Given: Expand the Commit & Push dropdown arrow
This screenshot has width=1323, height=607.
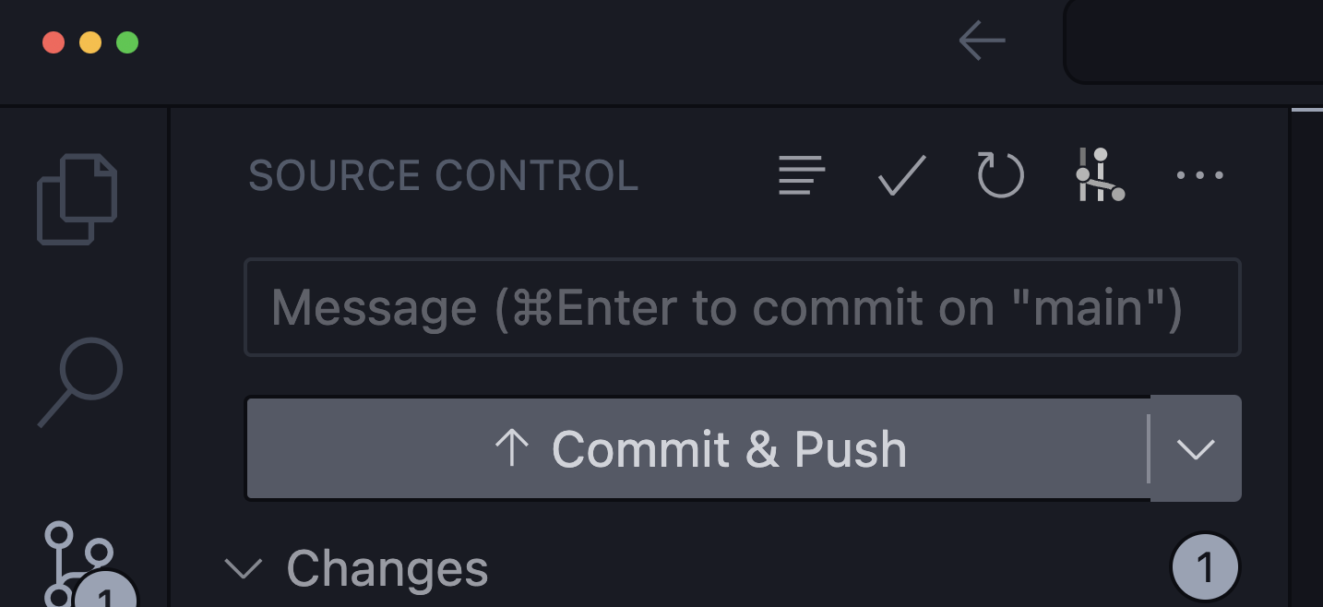Looking at the screenshot, I should [x=1196, y=449].
